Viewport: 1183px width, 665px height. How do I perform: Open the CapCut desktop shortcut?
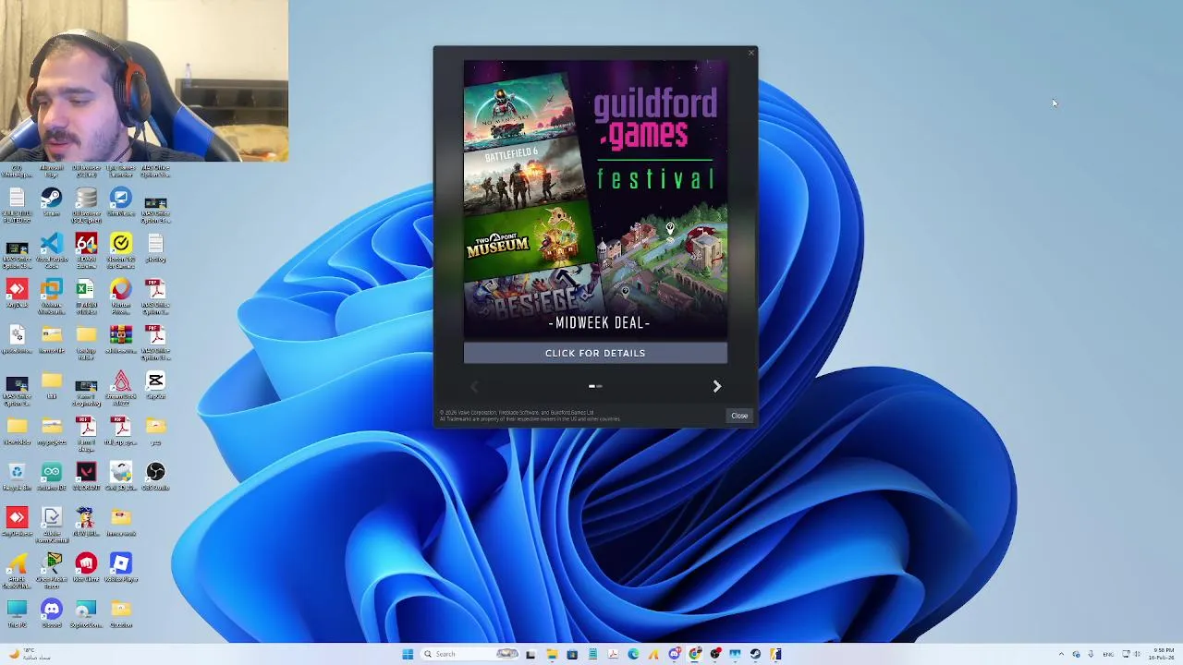click(x=155, y=384)
